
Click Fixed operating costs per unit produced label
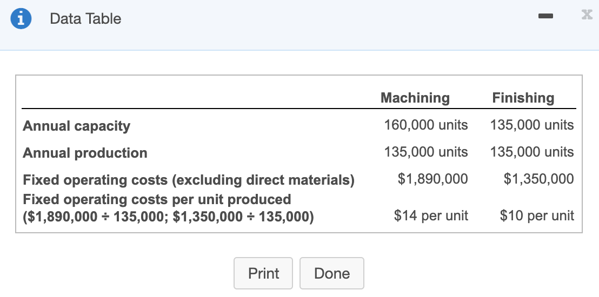pyautogui.click(x=157, y=199)
